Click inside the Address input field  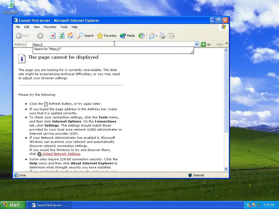[110, 44]
